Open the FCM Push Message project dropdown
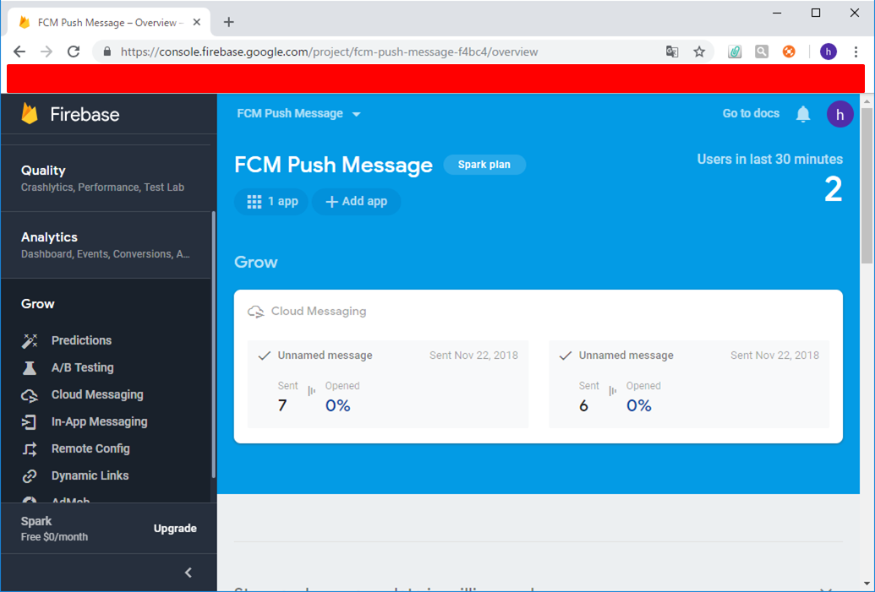The image size is (875, 592). [x=298, y=114]
